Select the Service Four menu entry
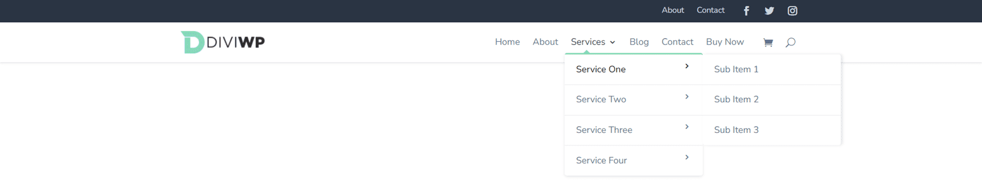Screen dimensions: 982x196 pos(633,161)
